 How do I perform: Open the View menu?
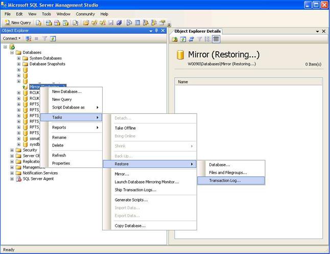coord(32,14)
